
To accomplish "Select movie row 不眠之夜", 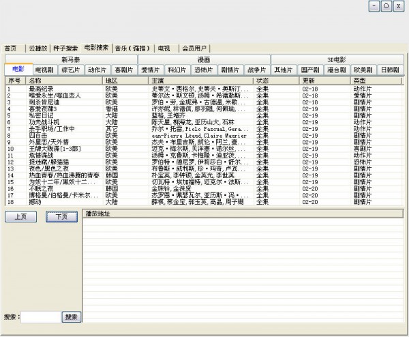I will pos(203,189).
